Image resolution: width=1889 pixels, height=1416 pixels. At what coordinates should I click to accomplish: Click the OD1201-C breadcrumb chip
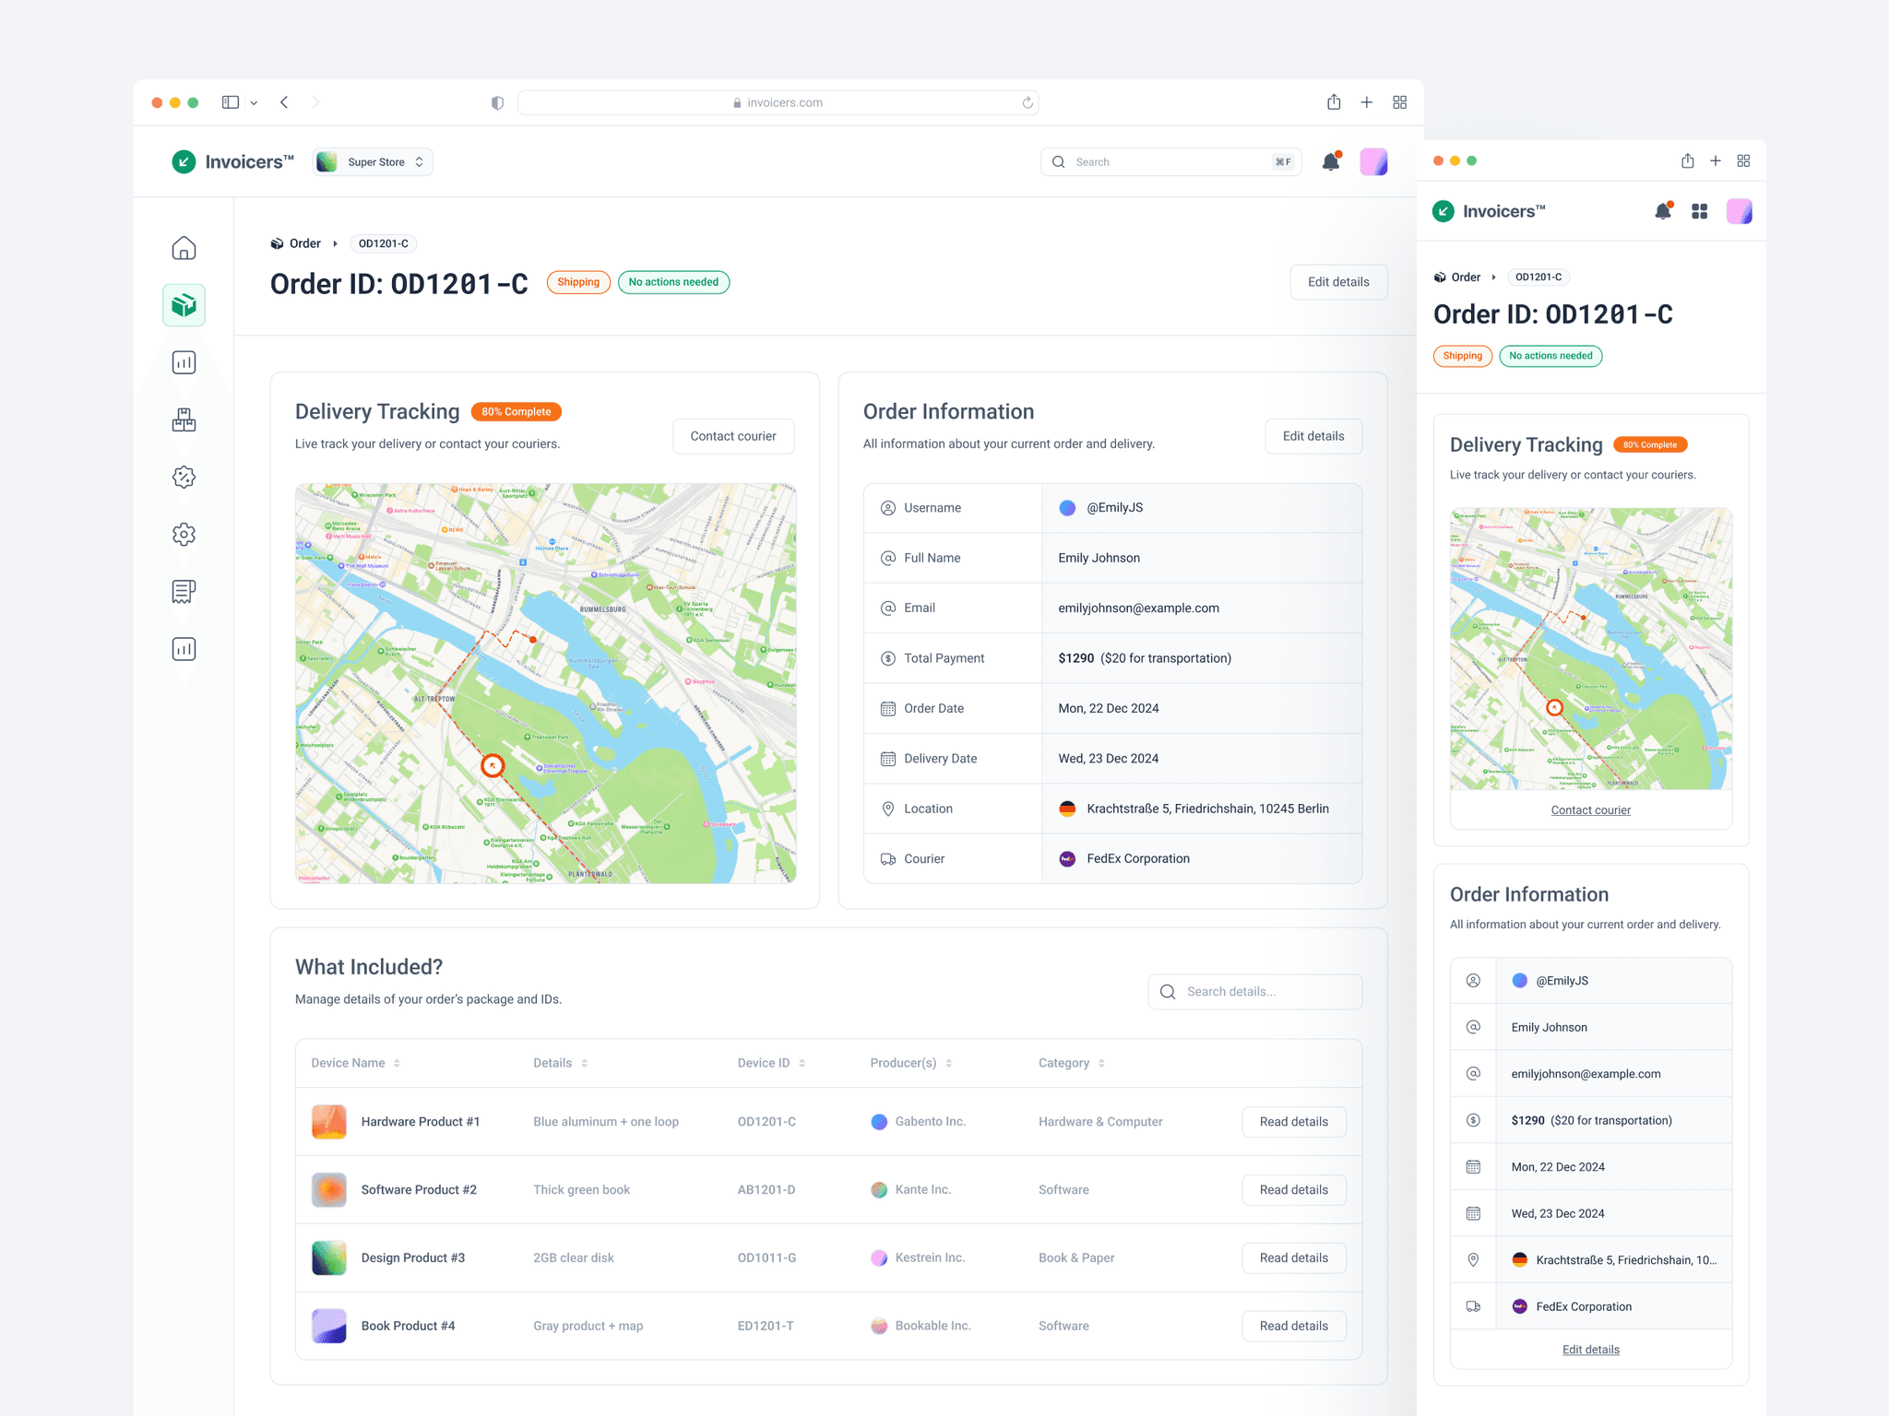383,243
